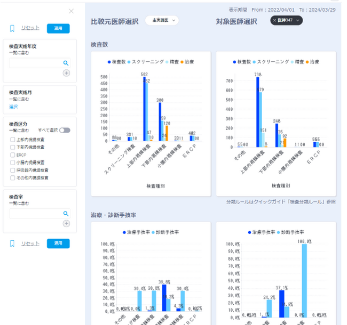Remove 医師347 using its x icon
This screenshot has height=325, width=347.
274,21
